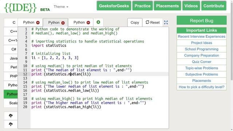This screenshot has height=131, width=233.
Task: Open How to pick a difficulty level link
Action: tap(201, 87)
